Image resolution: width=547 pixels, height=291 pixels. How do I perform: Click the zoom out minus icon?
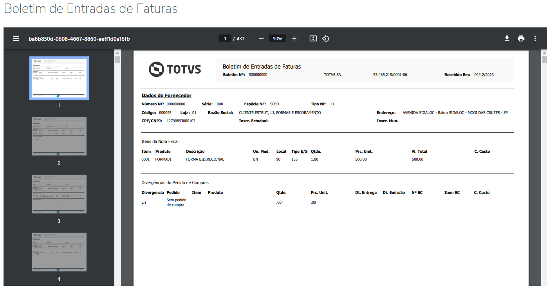(261, 38)
